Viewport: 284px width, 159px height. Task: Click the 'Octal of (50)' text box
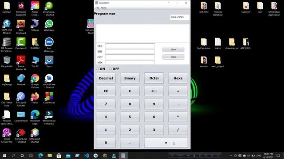coord(180,17)
